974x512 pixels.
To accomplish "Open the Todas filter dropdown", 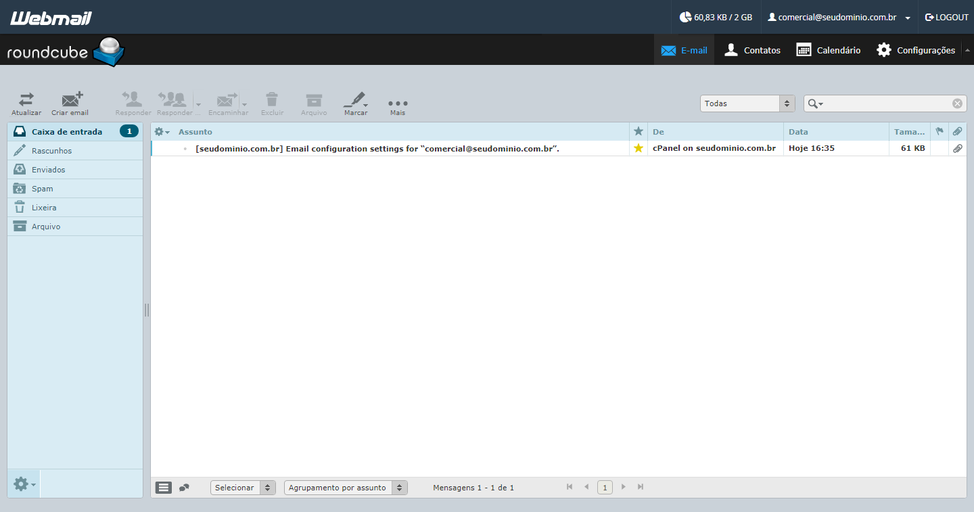I will coord(747,103).
